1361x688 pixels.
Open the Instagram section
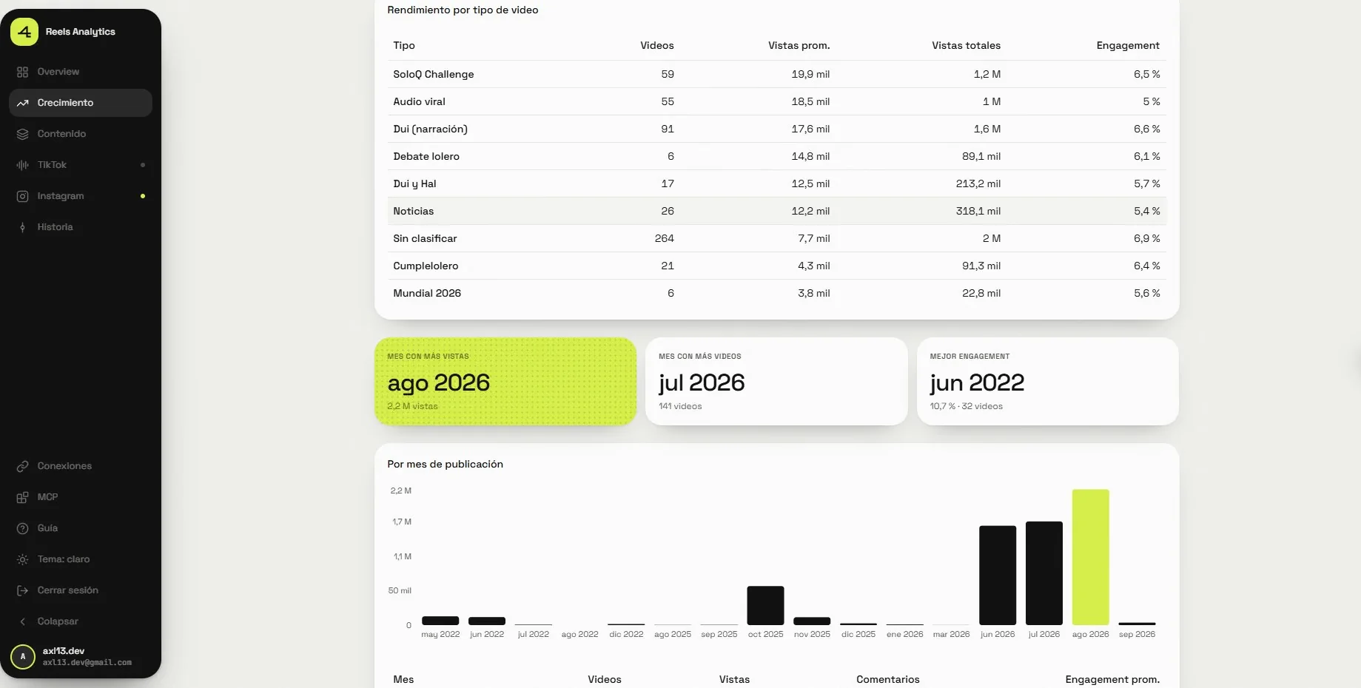(x=81, y=196)
